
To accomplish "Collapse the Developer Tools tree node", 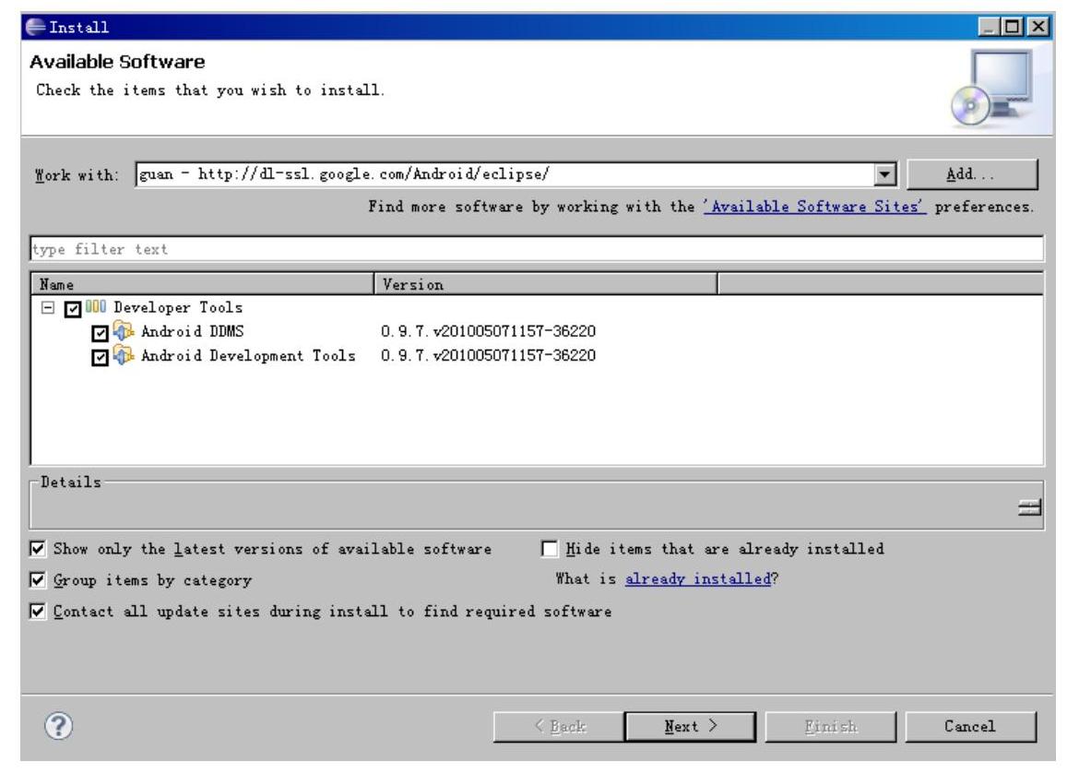I will point(47,307).
